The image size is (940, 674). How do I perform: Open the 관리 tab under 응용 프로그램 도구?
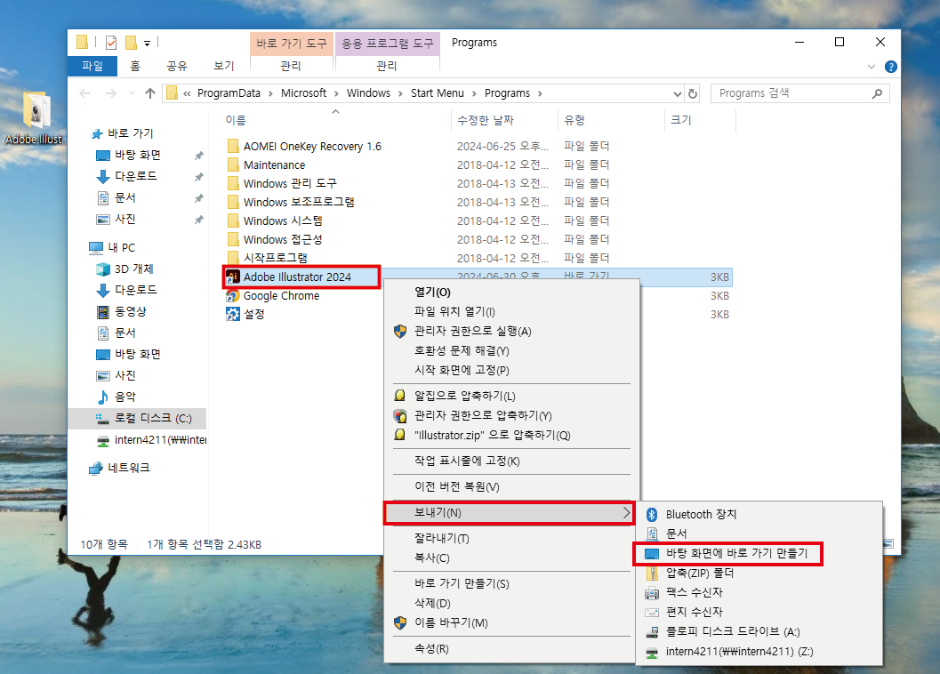pyautogui.click(x=387, y=66)
